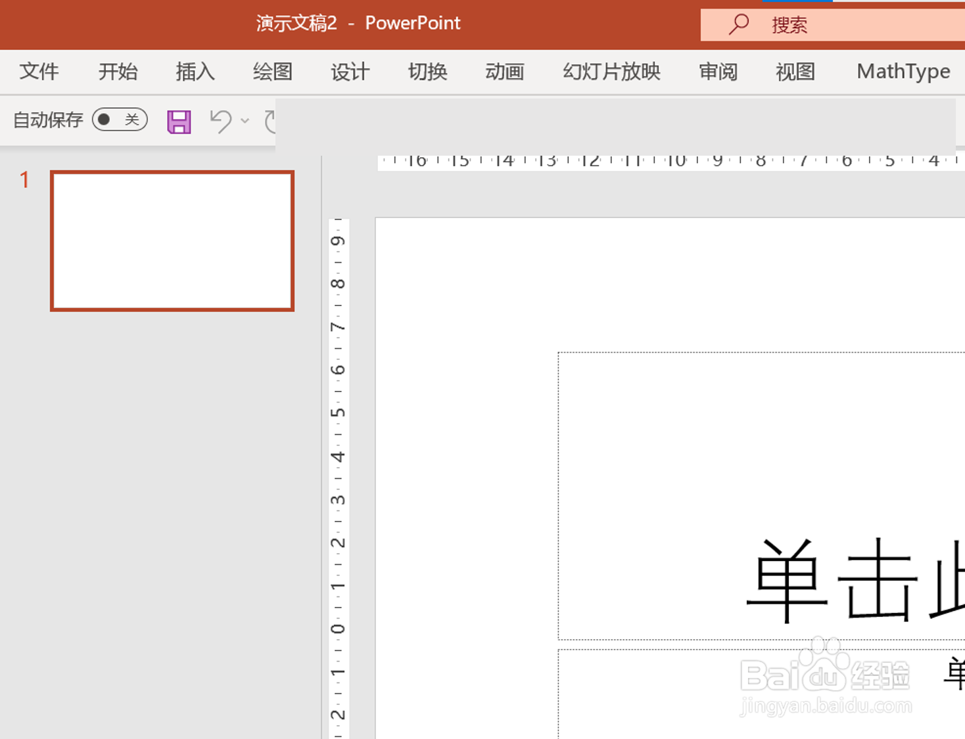Click the subtitle placeholder below title
Viewport: 965px width, 739px height.
click(x=761, y=694)
